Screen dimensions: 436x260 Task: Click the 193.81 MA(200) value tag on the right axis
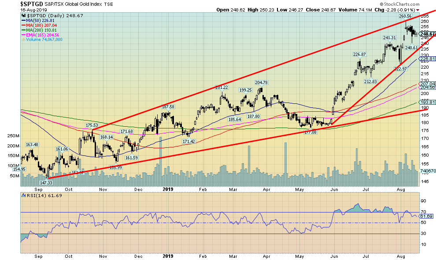pyautogui.click(x=428, y=102)
